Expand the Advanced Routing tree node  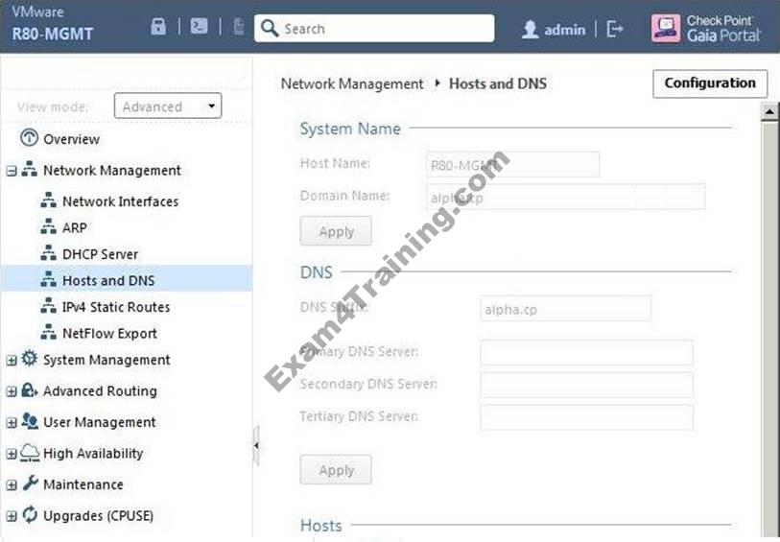(x=12, y=391)
